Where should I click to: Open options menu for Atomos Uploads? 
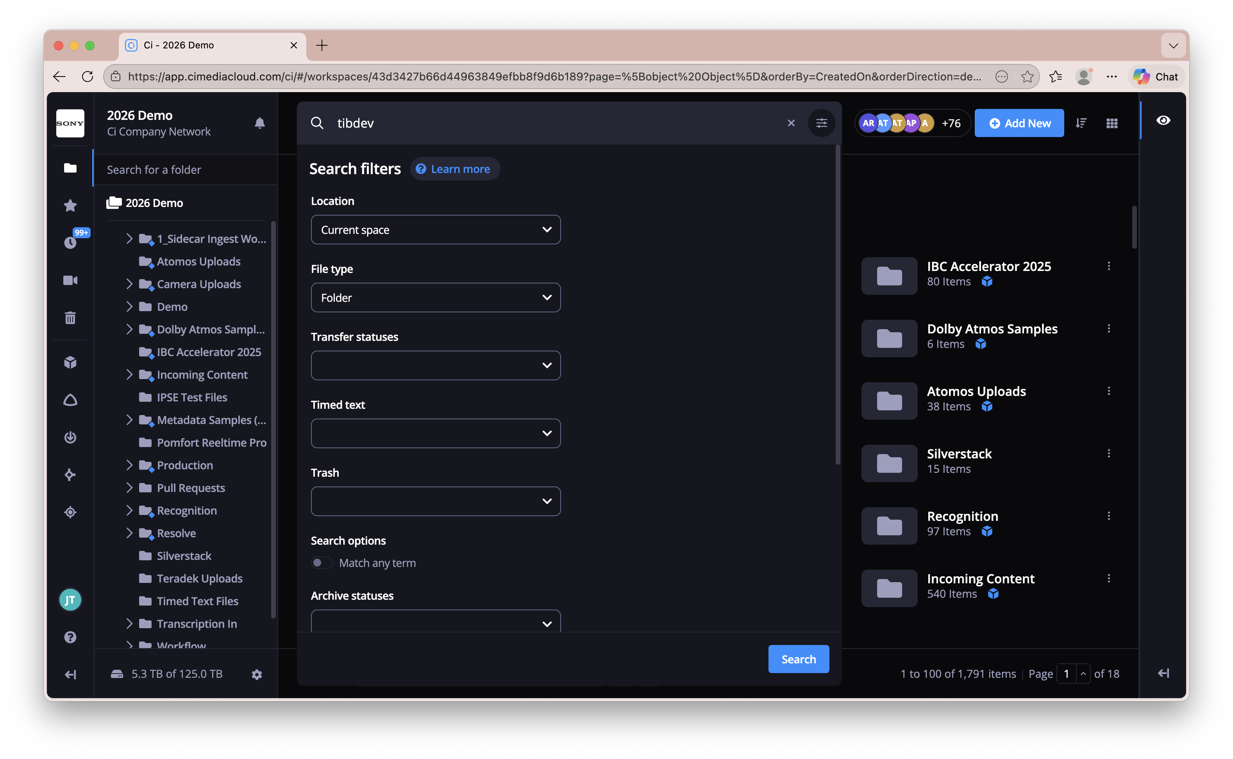(x=1109, y=391)
